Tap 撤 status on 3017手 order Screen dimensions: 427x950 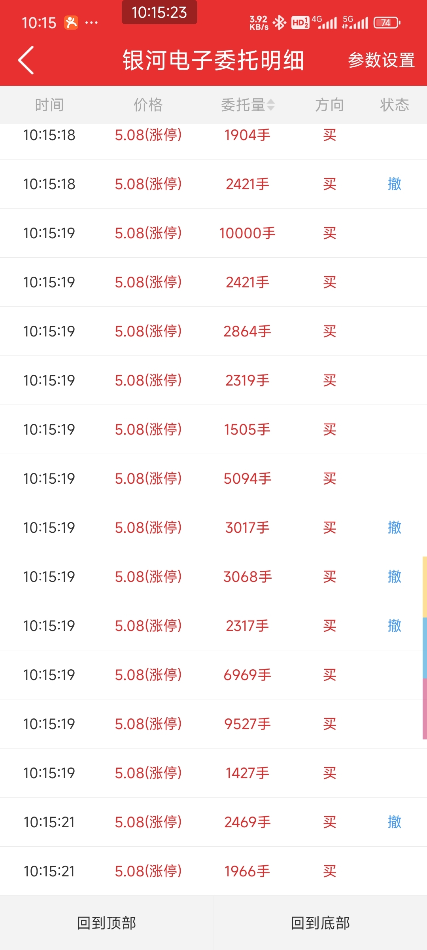(x=395, y=527)
